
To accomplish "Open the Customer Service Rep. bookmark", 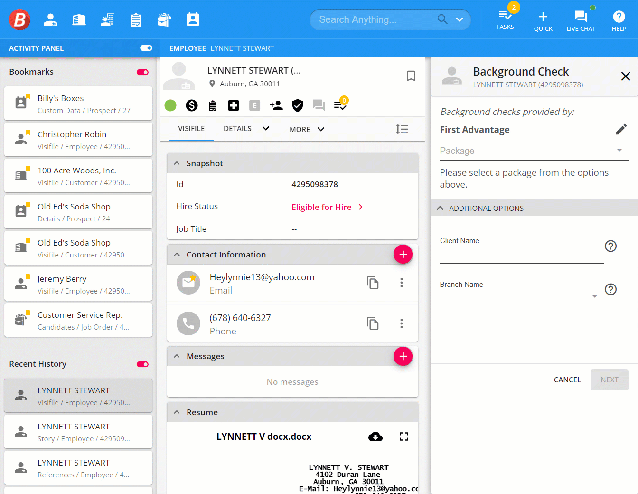I will 78,320.
